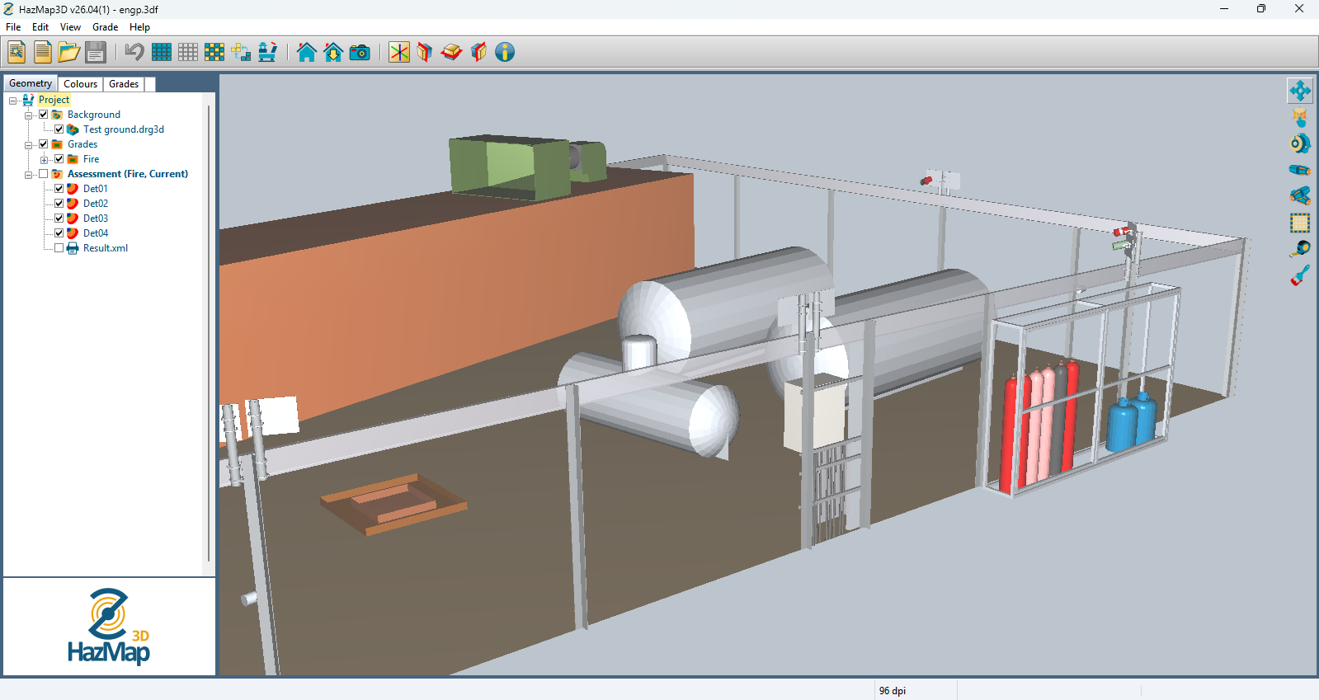Switch to the Colours tab
This screenshot has height=700, width=1319.
click(81, 84)
